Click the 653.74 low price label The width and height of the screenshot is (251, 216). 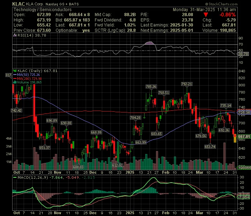(x=210, y=147)
